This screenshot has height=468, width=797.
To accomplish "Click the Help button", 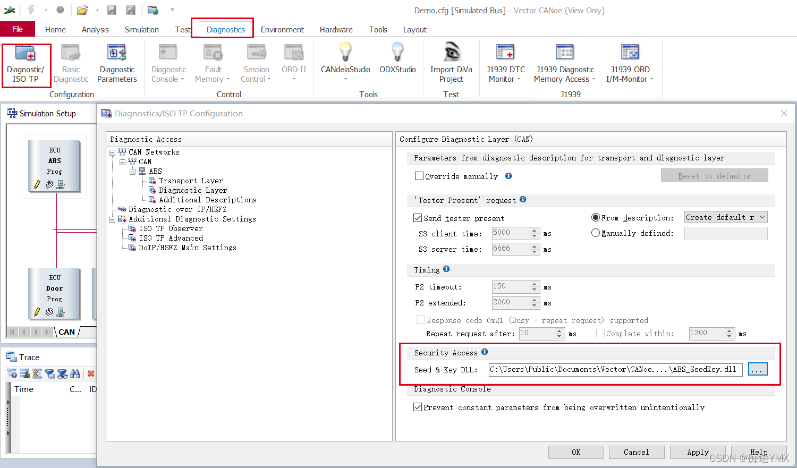I will click(759, 452).
